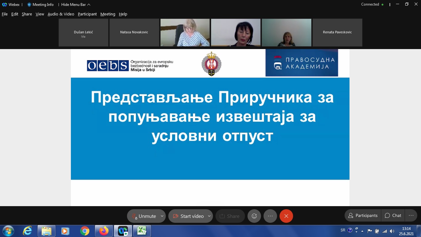Click the power plug battery icon
The image size is (421, 237).
[377, 231]
